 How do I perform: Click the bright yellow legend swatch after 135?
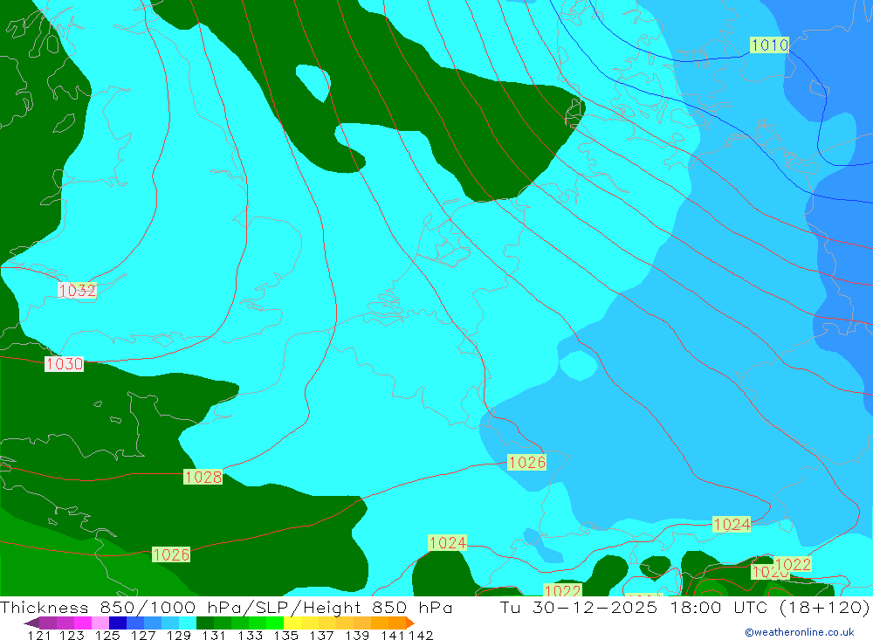point(292,623)
